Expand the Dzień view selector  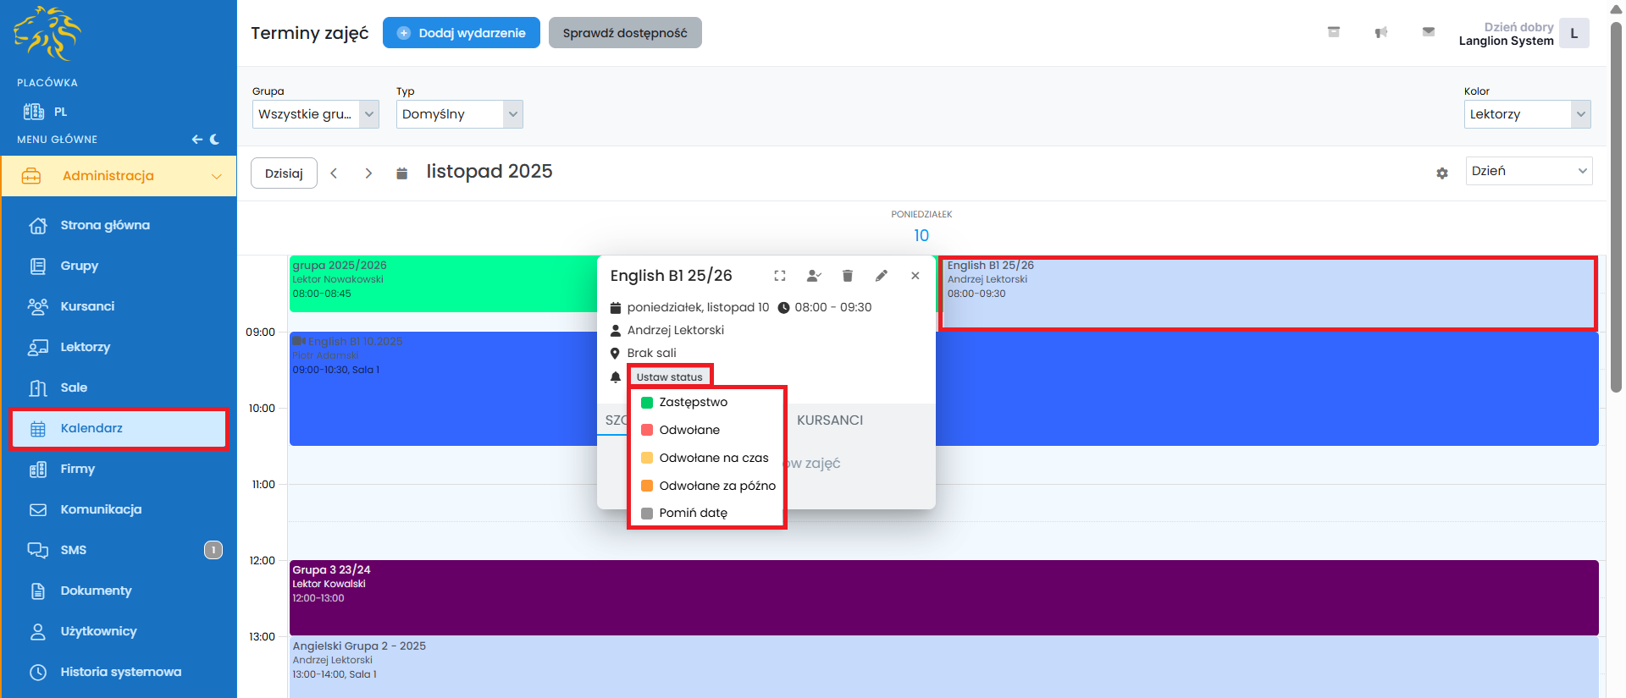tap(1528, 171)
